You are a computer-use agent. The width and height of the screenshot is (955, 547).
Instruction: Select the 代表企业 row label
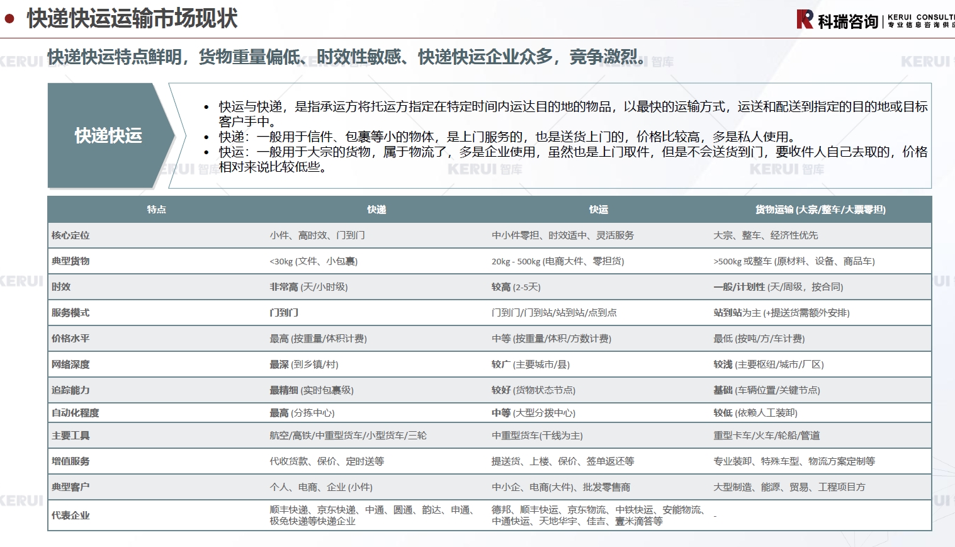71,516
